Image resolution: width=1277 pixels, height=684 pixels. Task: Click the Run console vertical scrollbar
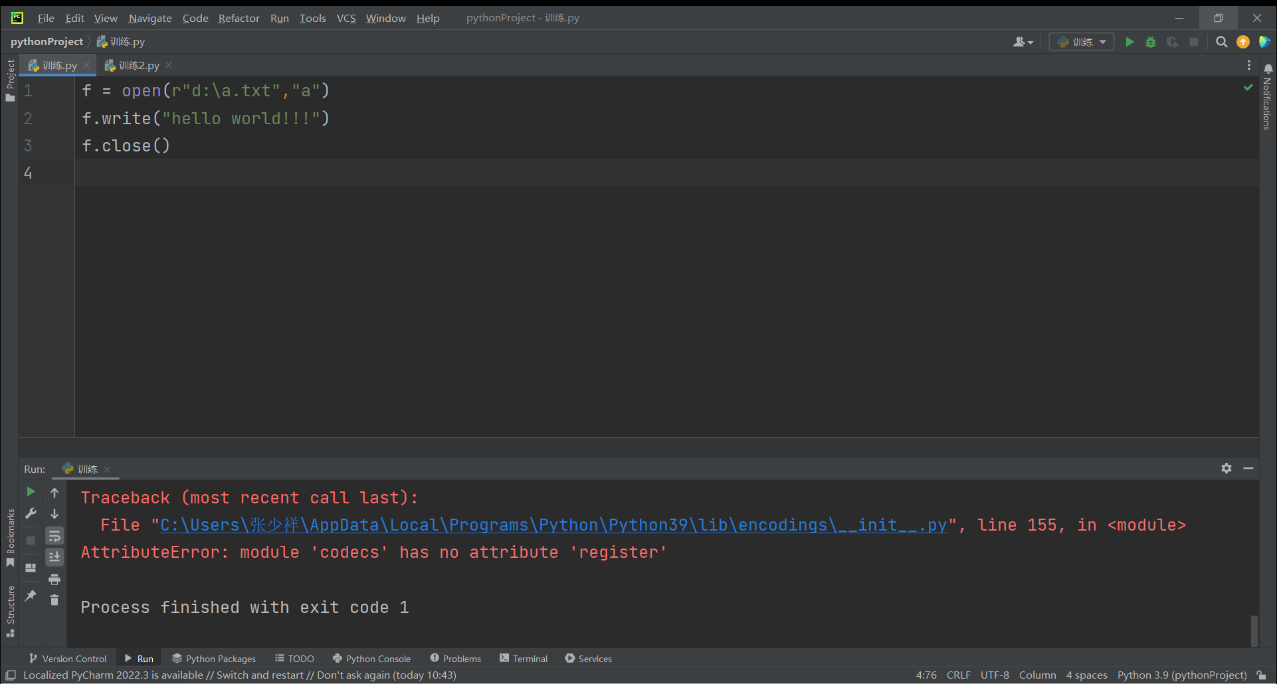click(1254, 630)
